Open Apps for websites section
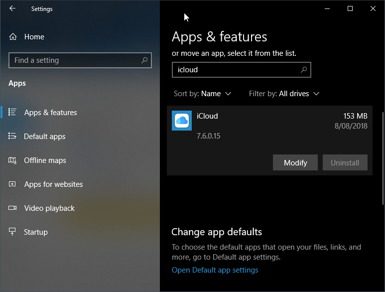The height and width of the screenshot is (292, 385). [53, 184]
